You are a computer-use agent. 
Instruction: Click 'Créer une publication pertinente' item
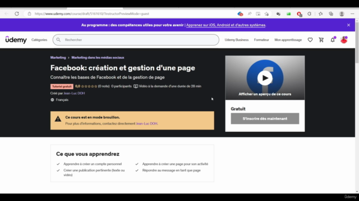point(94,173)
